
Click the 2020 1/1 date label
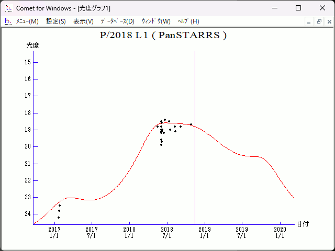280,233
